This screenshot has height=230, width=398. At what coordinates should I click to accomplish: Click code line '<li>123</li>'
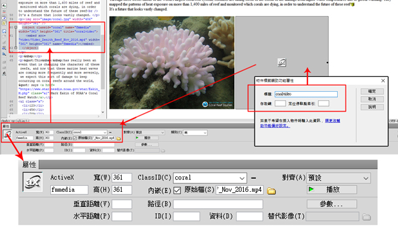click(33, 105)
